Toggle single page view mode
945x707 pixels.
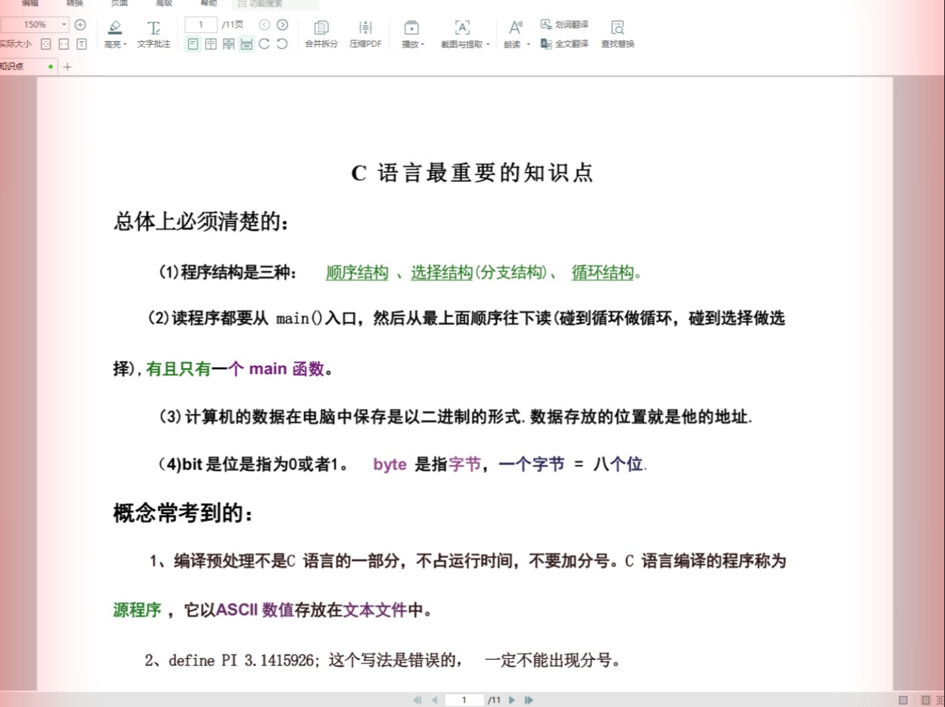(x=193, y=44)
